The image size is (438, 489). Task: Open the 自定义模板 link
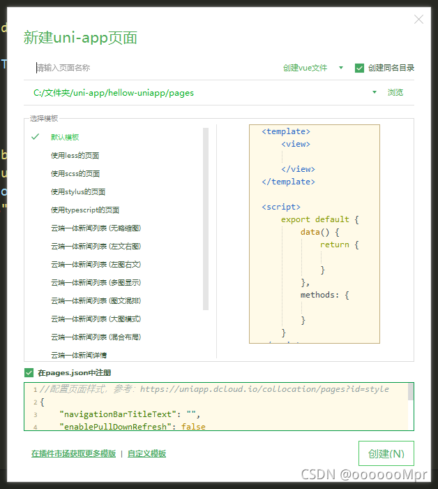coord(146,453)
